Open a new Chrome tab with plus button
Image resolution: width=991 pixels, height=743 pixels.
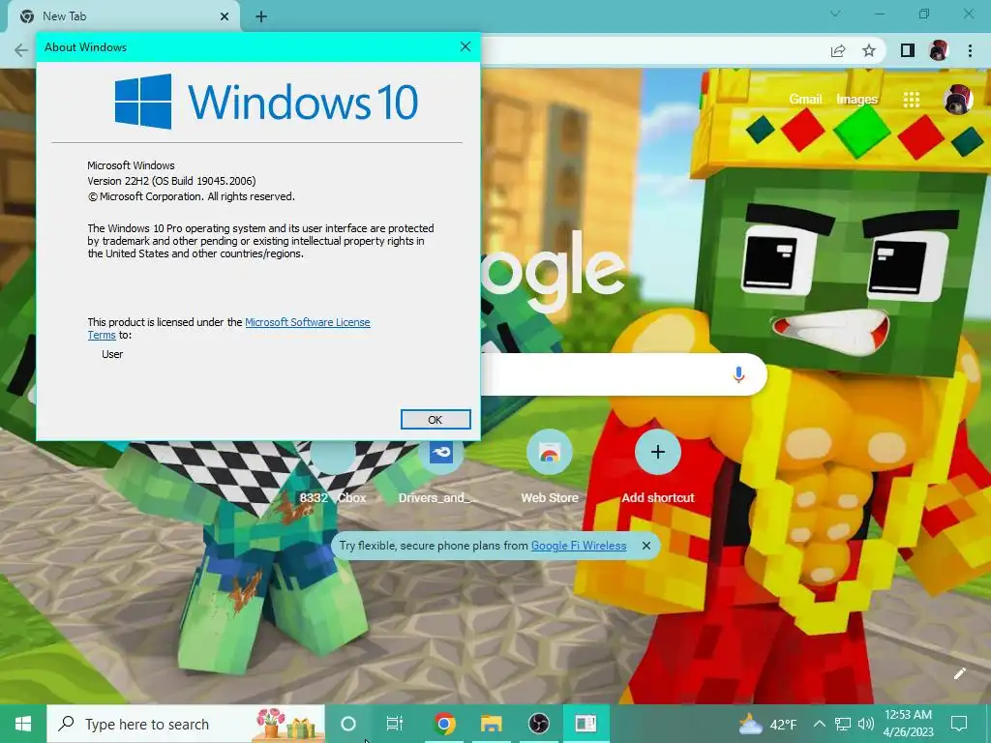[261, 16]
